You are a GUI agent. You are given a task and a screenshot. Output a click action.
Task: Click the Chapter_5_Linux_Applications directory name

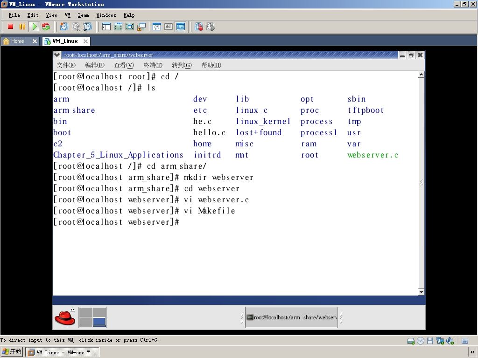118,155
